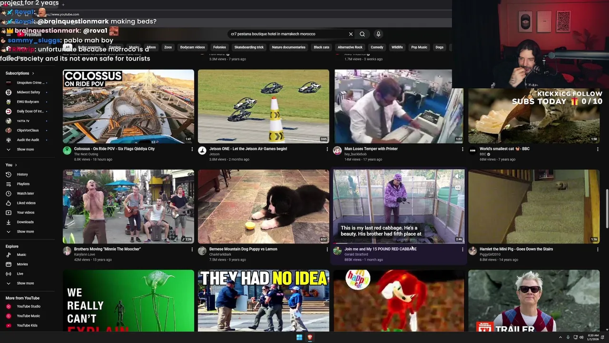Select the Wildlife filter chip
The image size is (609, 343).
coord(397,47)
